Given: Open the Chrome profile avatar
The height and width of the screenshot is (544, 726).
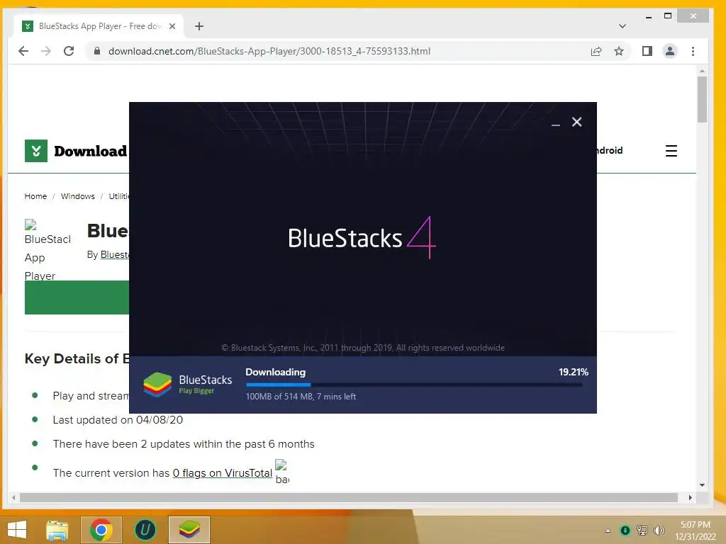Looking at the screenshot, I should tap(669, 51).
